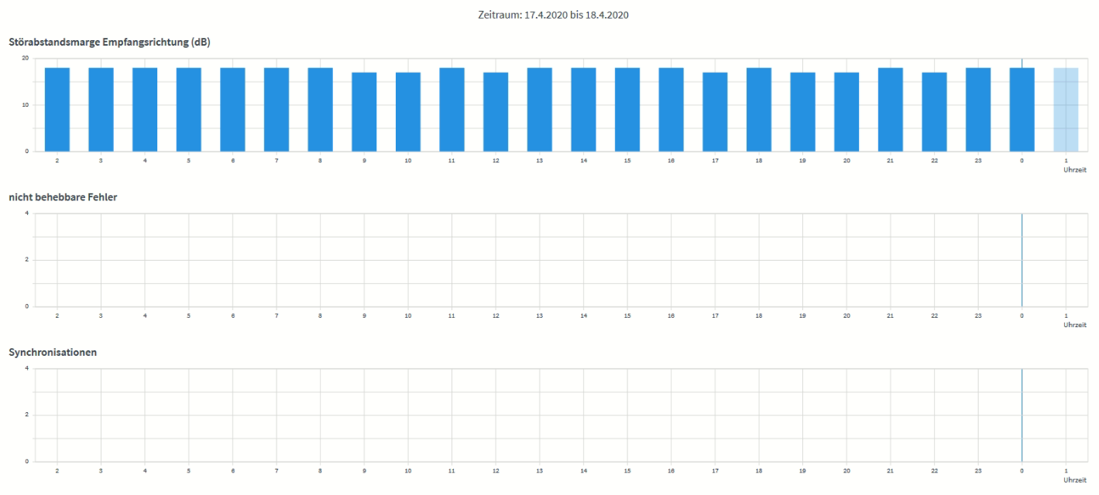Click the signal margin bar for hour 14

coord(584,109)
